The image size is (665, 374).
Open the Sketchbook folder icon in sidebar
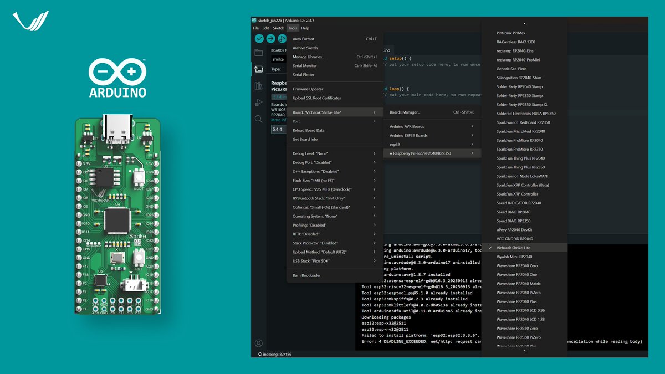[258, 52]
